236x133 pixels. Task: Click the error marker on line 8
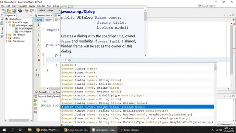click(x=39, y=60)
